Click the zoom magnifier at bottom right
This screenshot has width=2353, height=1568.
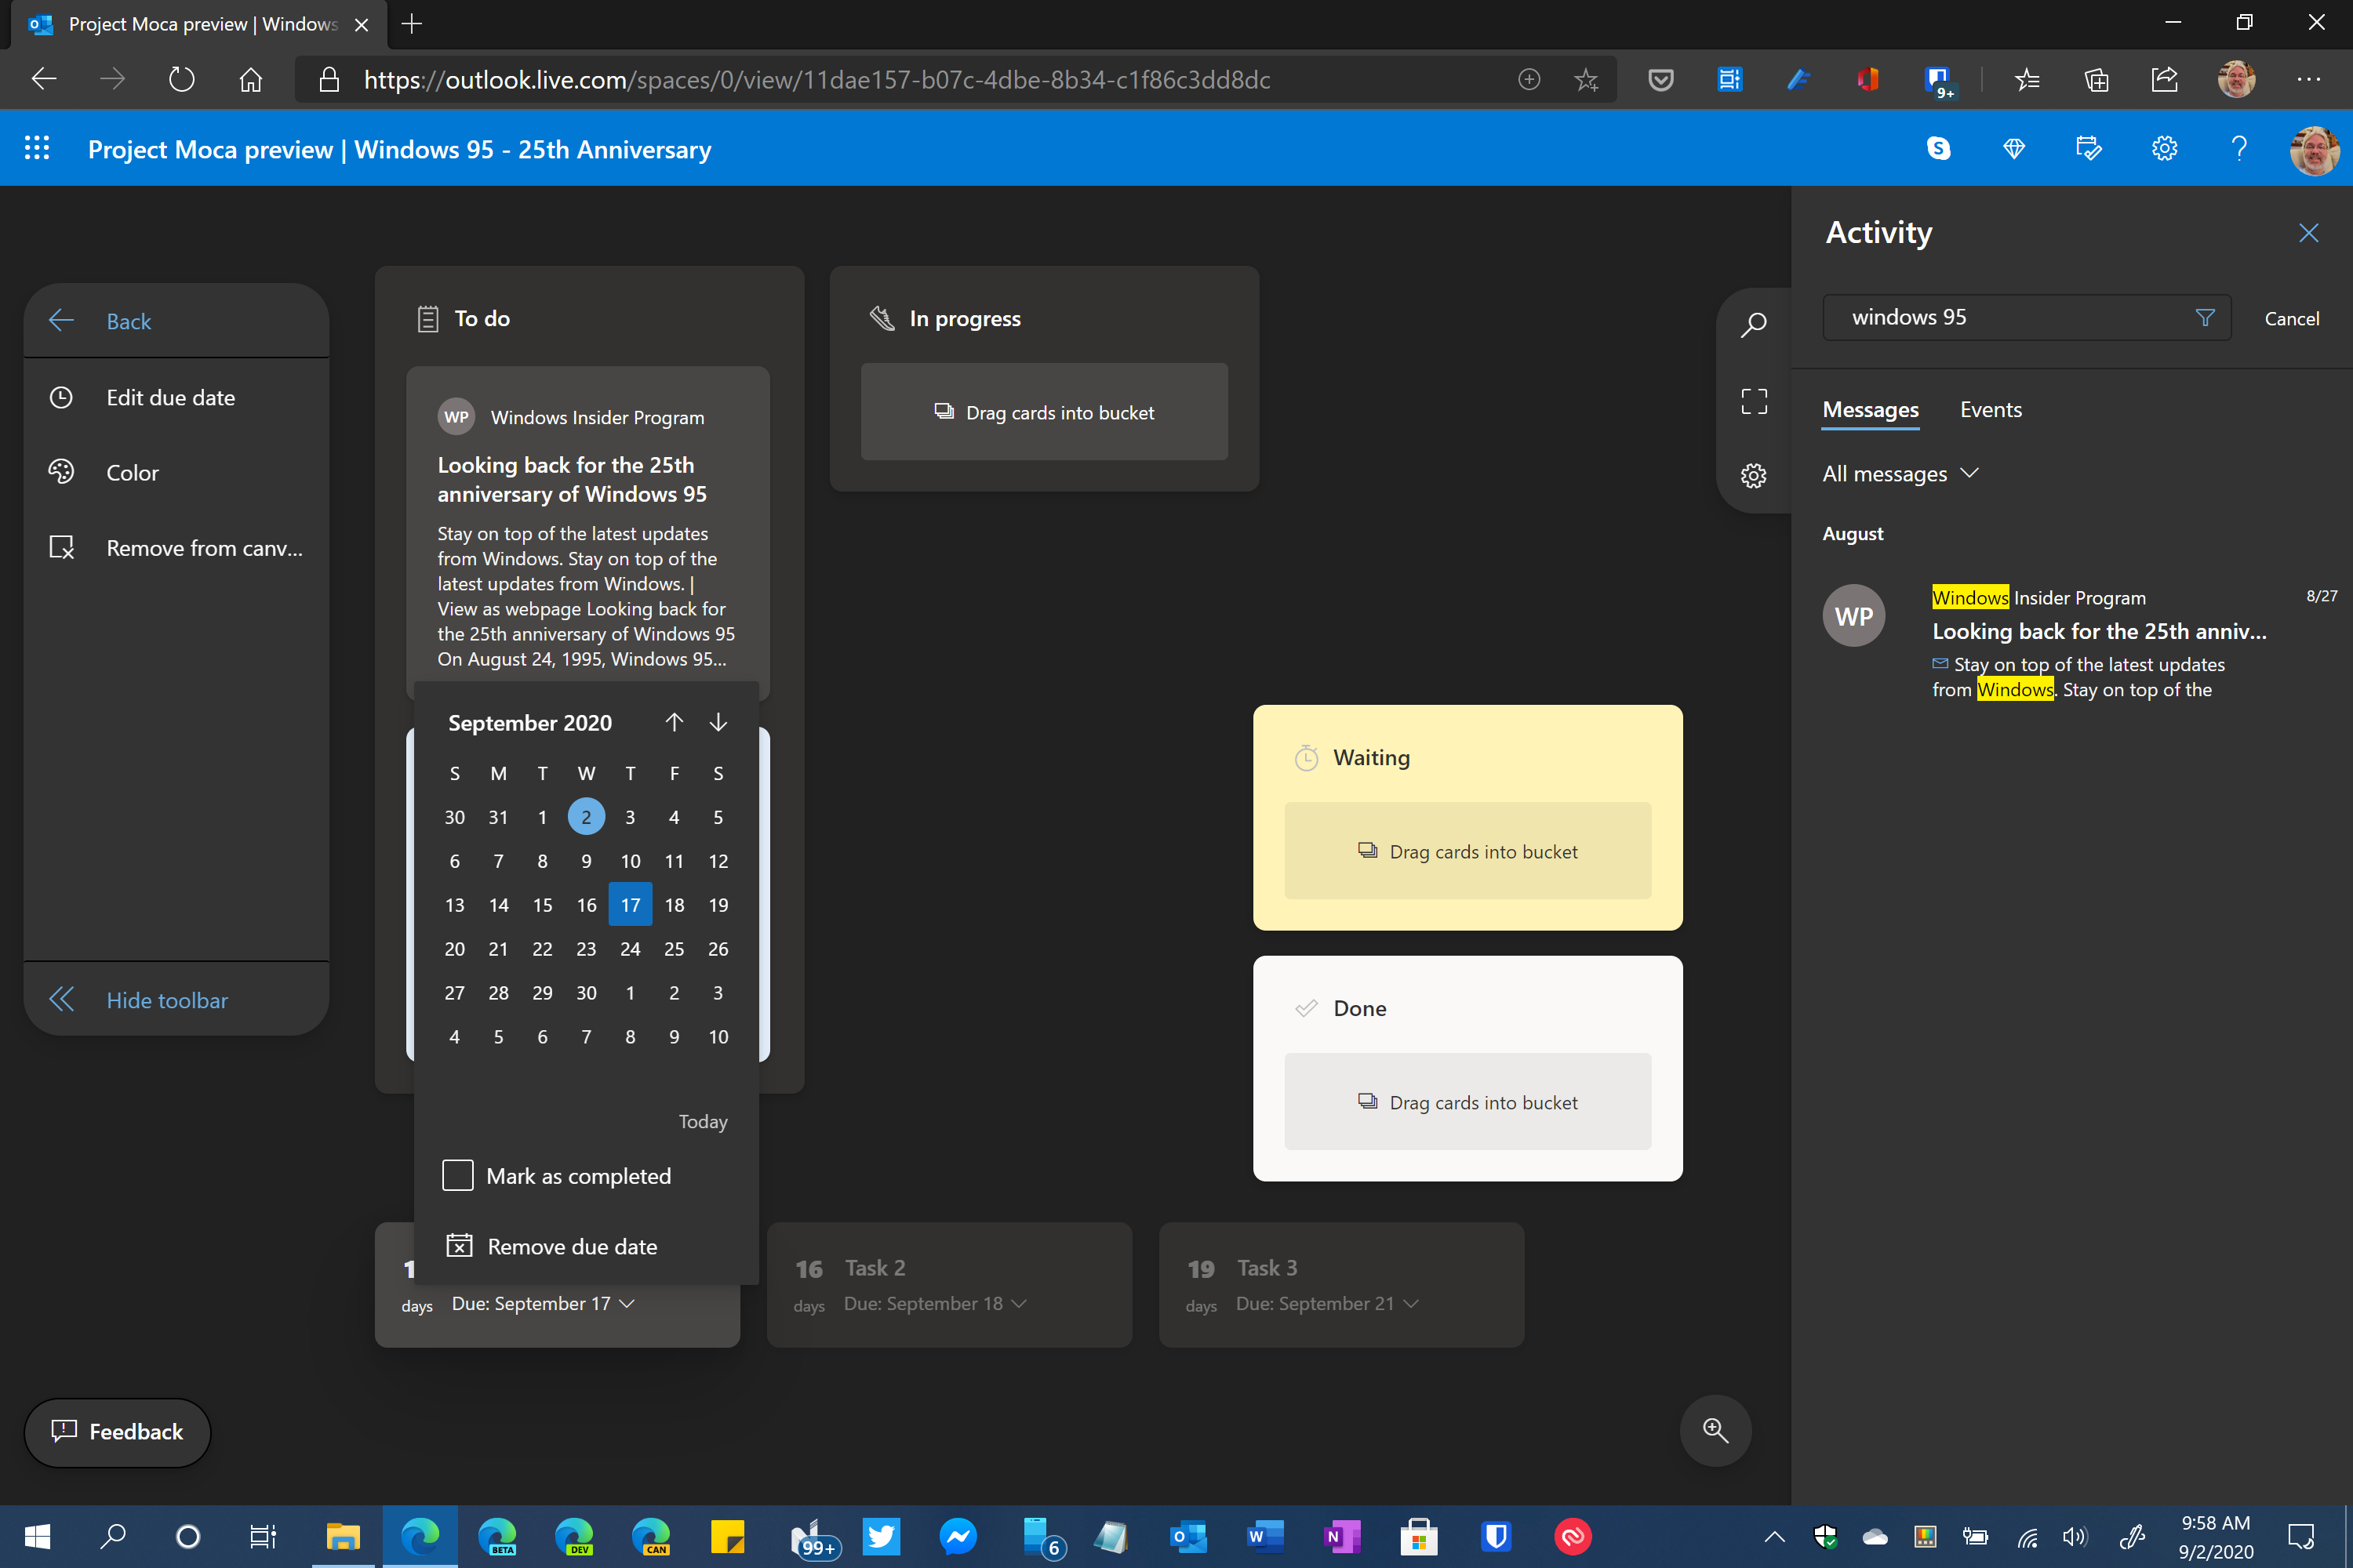point(1715,1430)
